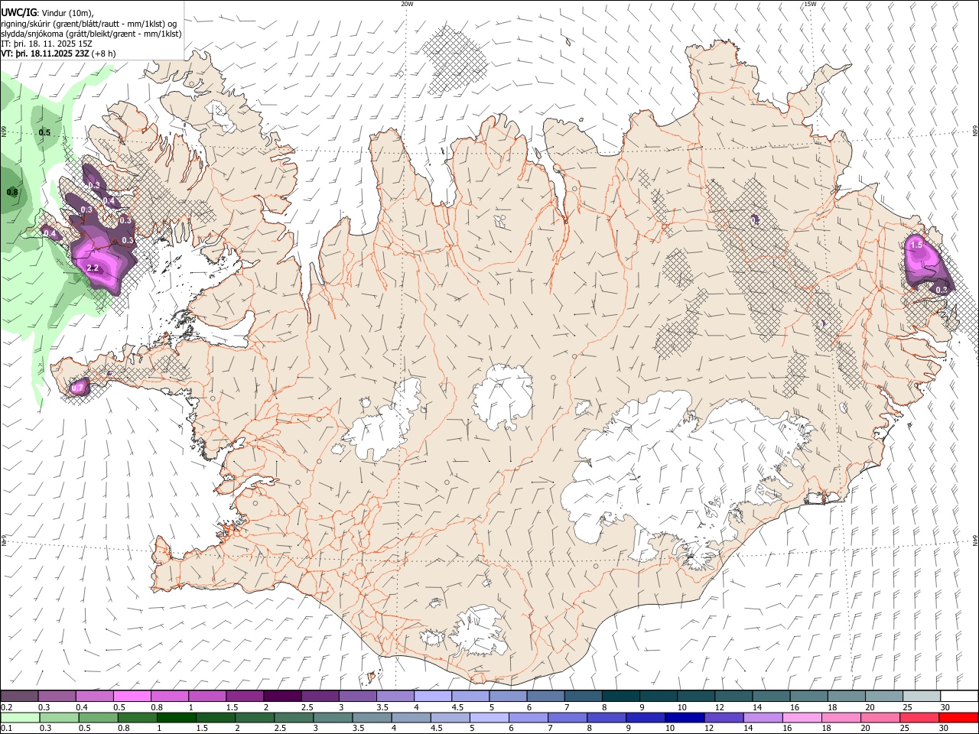Image resolution: width=979 pixels, height=734 pixels.
Task: Click the '20W' longitude label
Action: 407,4
